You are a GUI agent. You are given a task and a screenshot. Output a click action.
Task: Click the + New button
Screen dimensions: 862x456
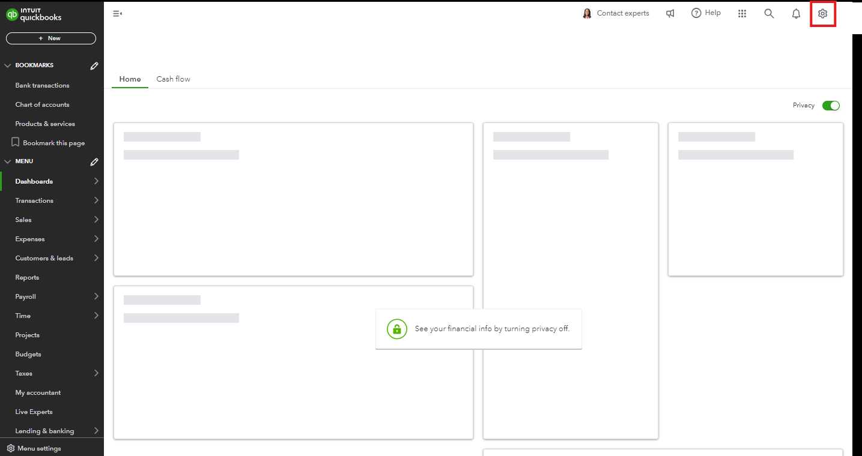coord(51,38)
